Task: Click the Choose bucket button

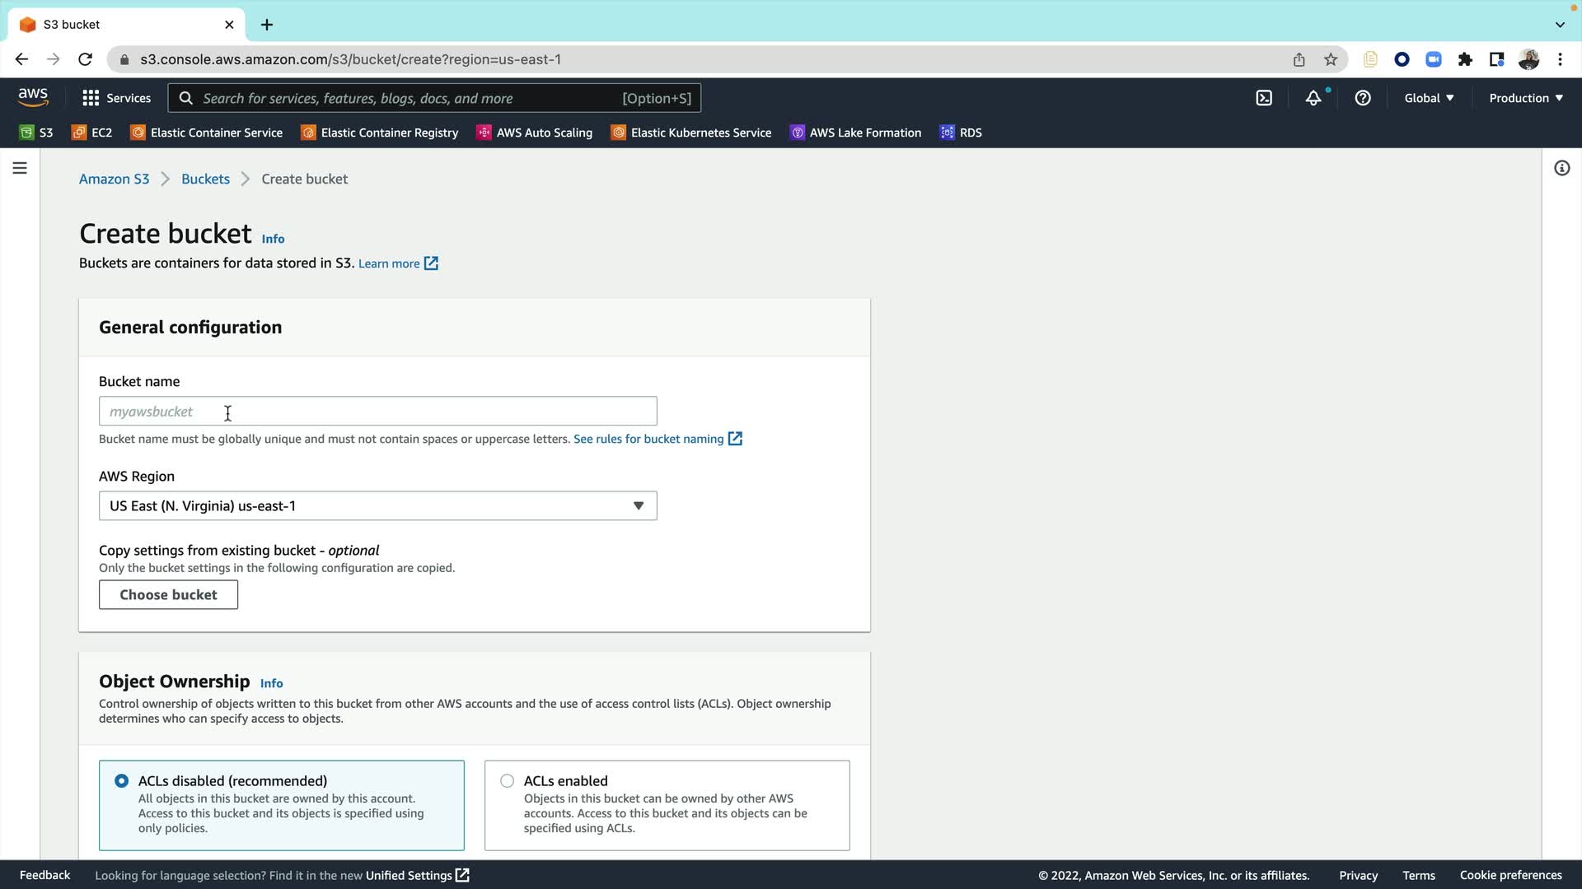Action: coord(168,594)
